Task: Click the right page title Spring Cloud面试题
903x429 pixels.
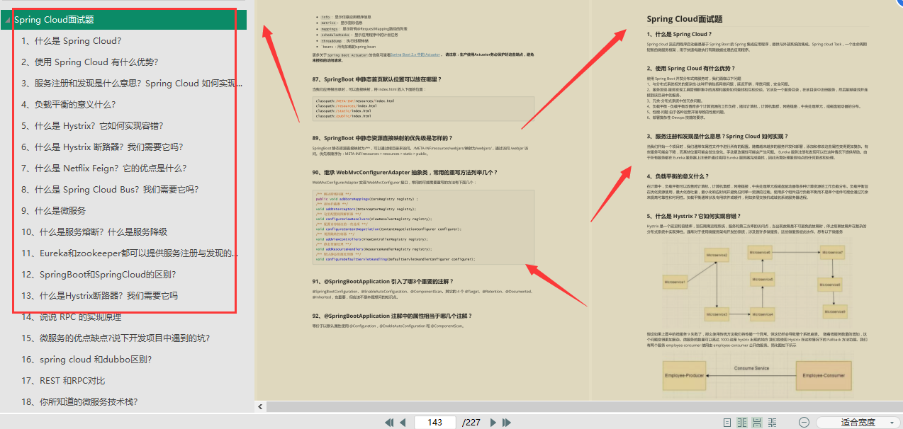Action: 685,20
